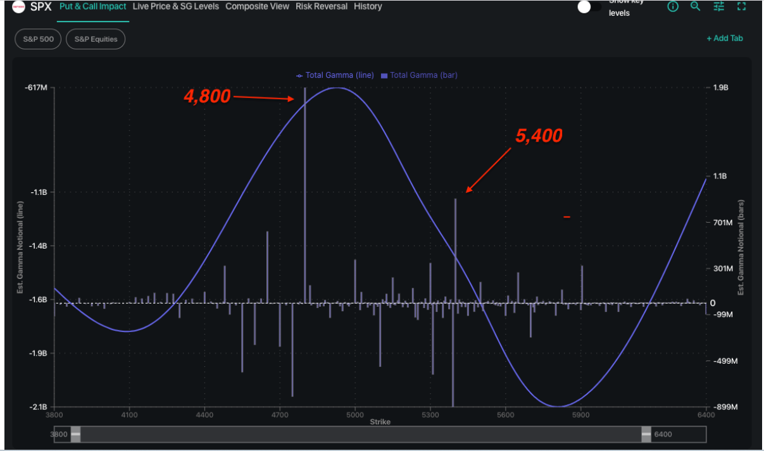Viewport: 764px width, 451px height.
Task: Click the 5900 strike axis label
Action: click(x=581, y=416)
